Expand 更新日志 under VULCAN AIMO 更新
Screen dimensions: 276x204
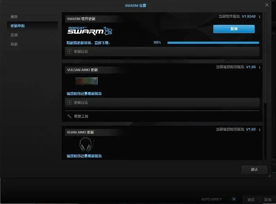[162, 103]
